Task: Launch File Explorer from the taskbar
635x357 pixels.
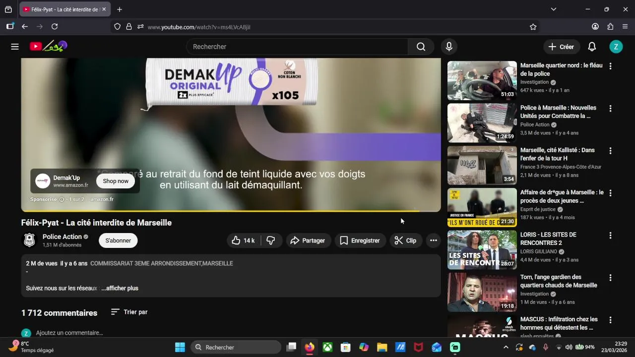Action: [382, 347]
